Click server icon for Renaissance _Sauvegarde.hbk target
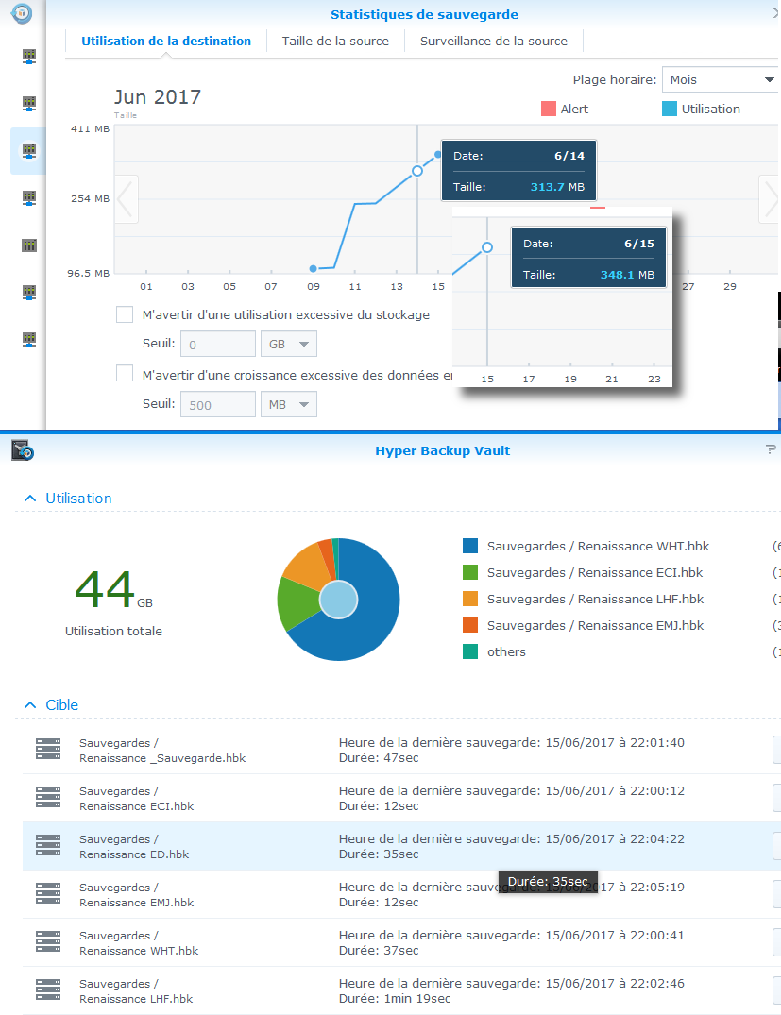 coord(48,749)
